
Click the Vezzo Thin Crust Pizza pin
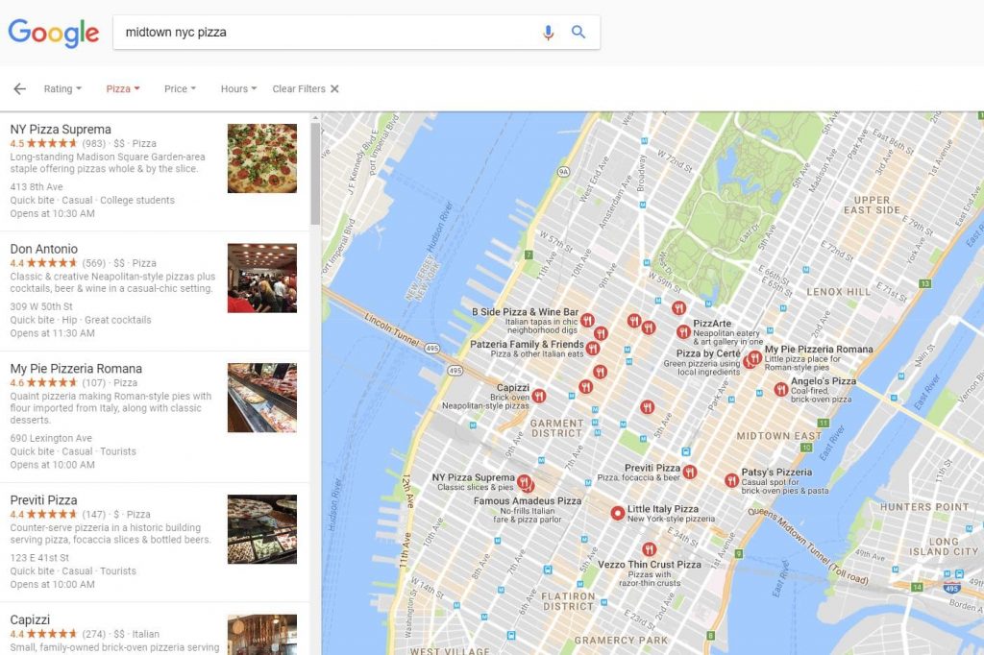(649, 549)
